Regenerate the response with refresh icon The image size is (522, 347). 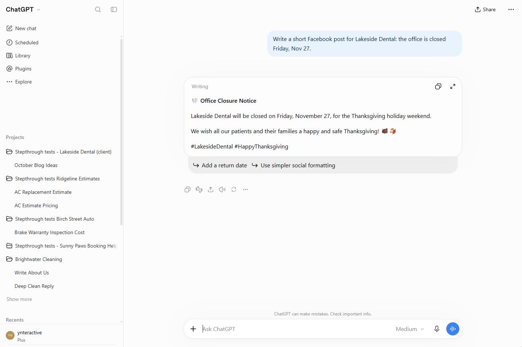tap(234, 189)
